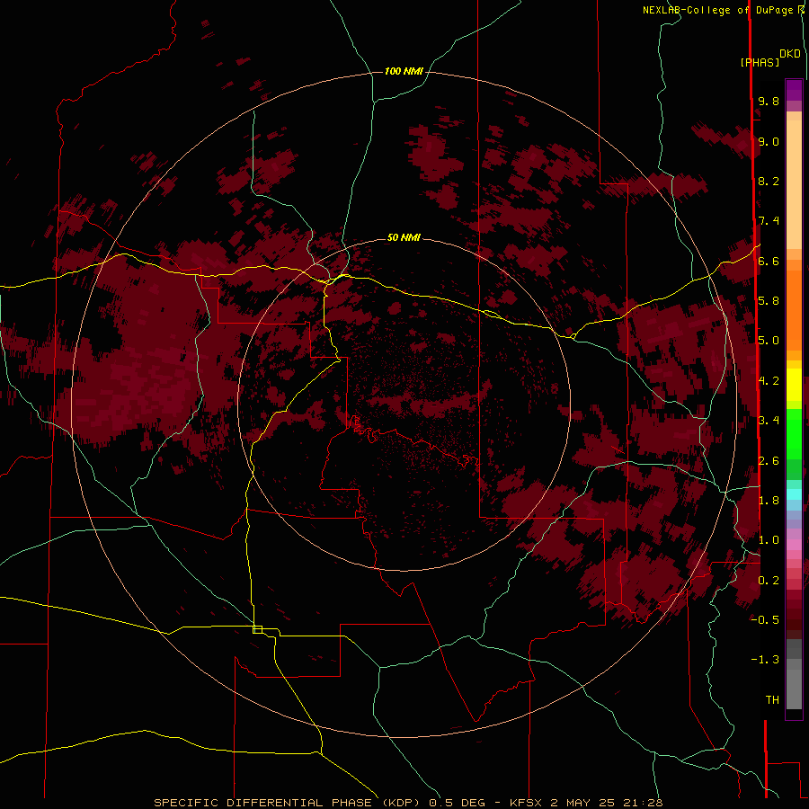Click the 3.4 value on color scale
The width and height of the screenshot is (809, 809).
769,421
